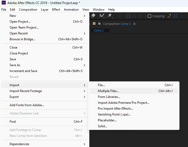
Task: Select the Roto Brush tool
Action: pos(101,16)
